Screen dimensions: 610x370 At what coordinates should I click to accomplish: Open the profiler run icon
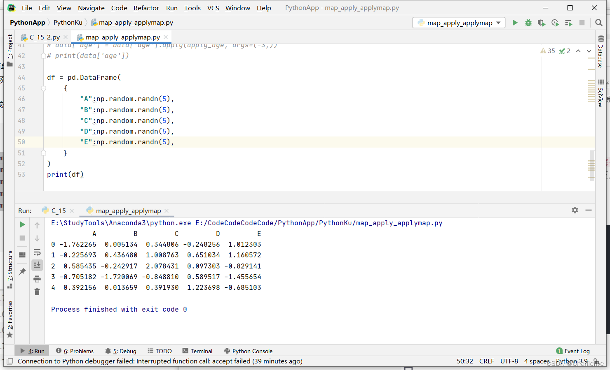coord(555,23)
